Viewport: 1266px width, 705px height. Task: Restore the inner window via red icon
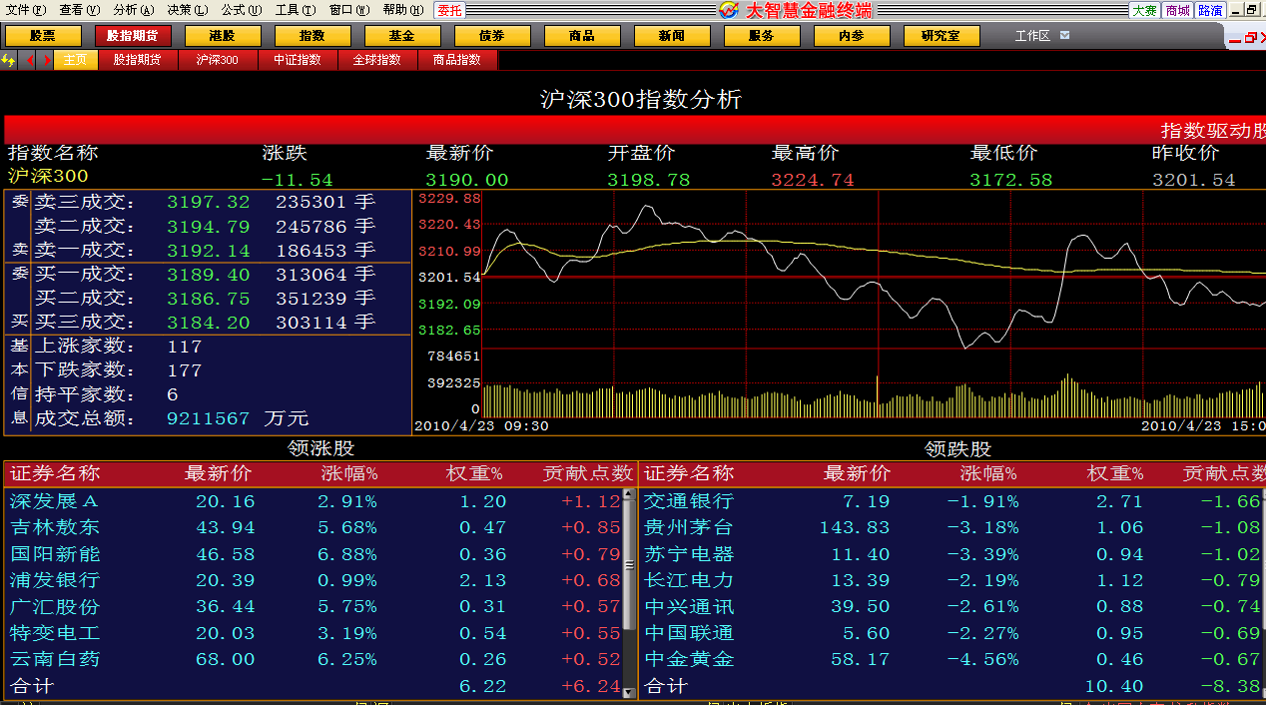coord(1251,38)
